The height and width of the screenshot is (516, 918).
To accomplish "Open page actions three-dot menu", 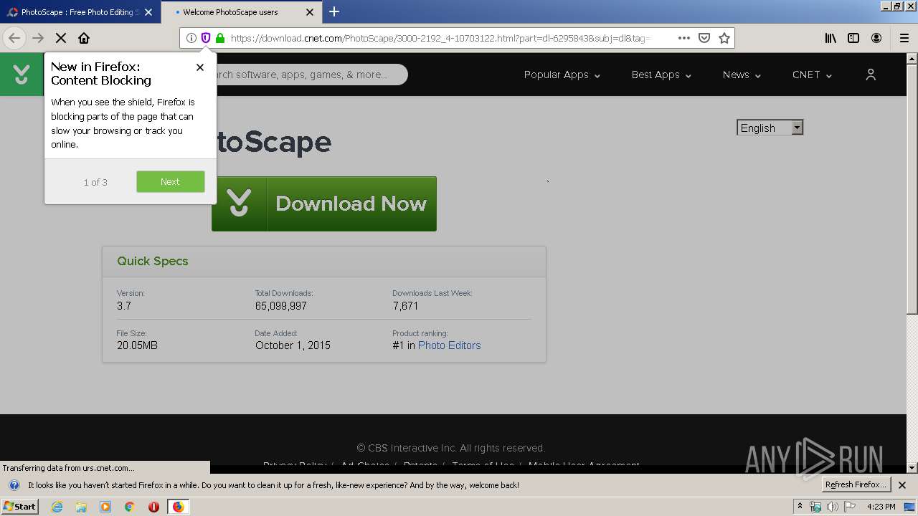I will pos(684,38).
